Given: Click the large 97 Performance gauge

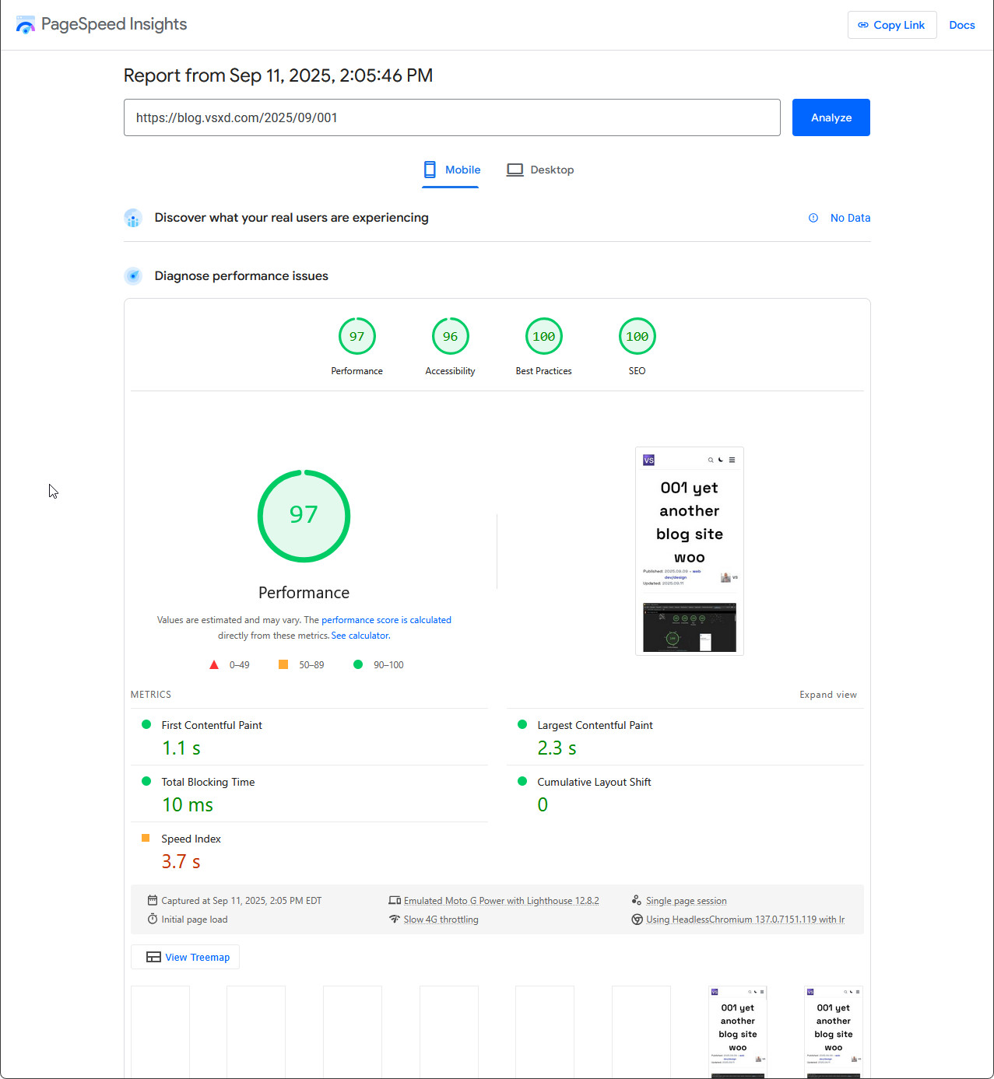Looking at the screenshot, I should [304, 516].
